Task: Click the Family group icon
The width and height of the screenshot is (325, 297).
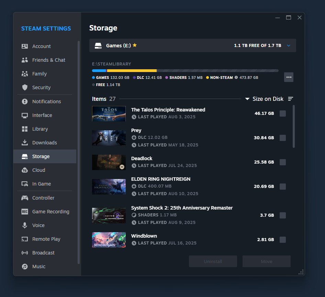Action: point(25,74)
